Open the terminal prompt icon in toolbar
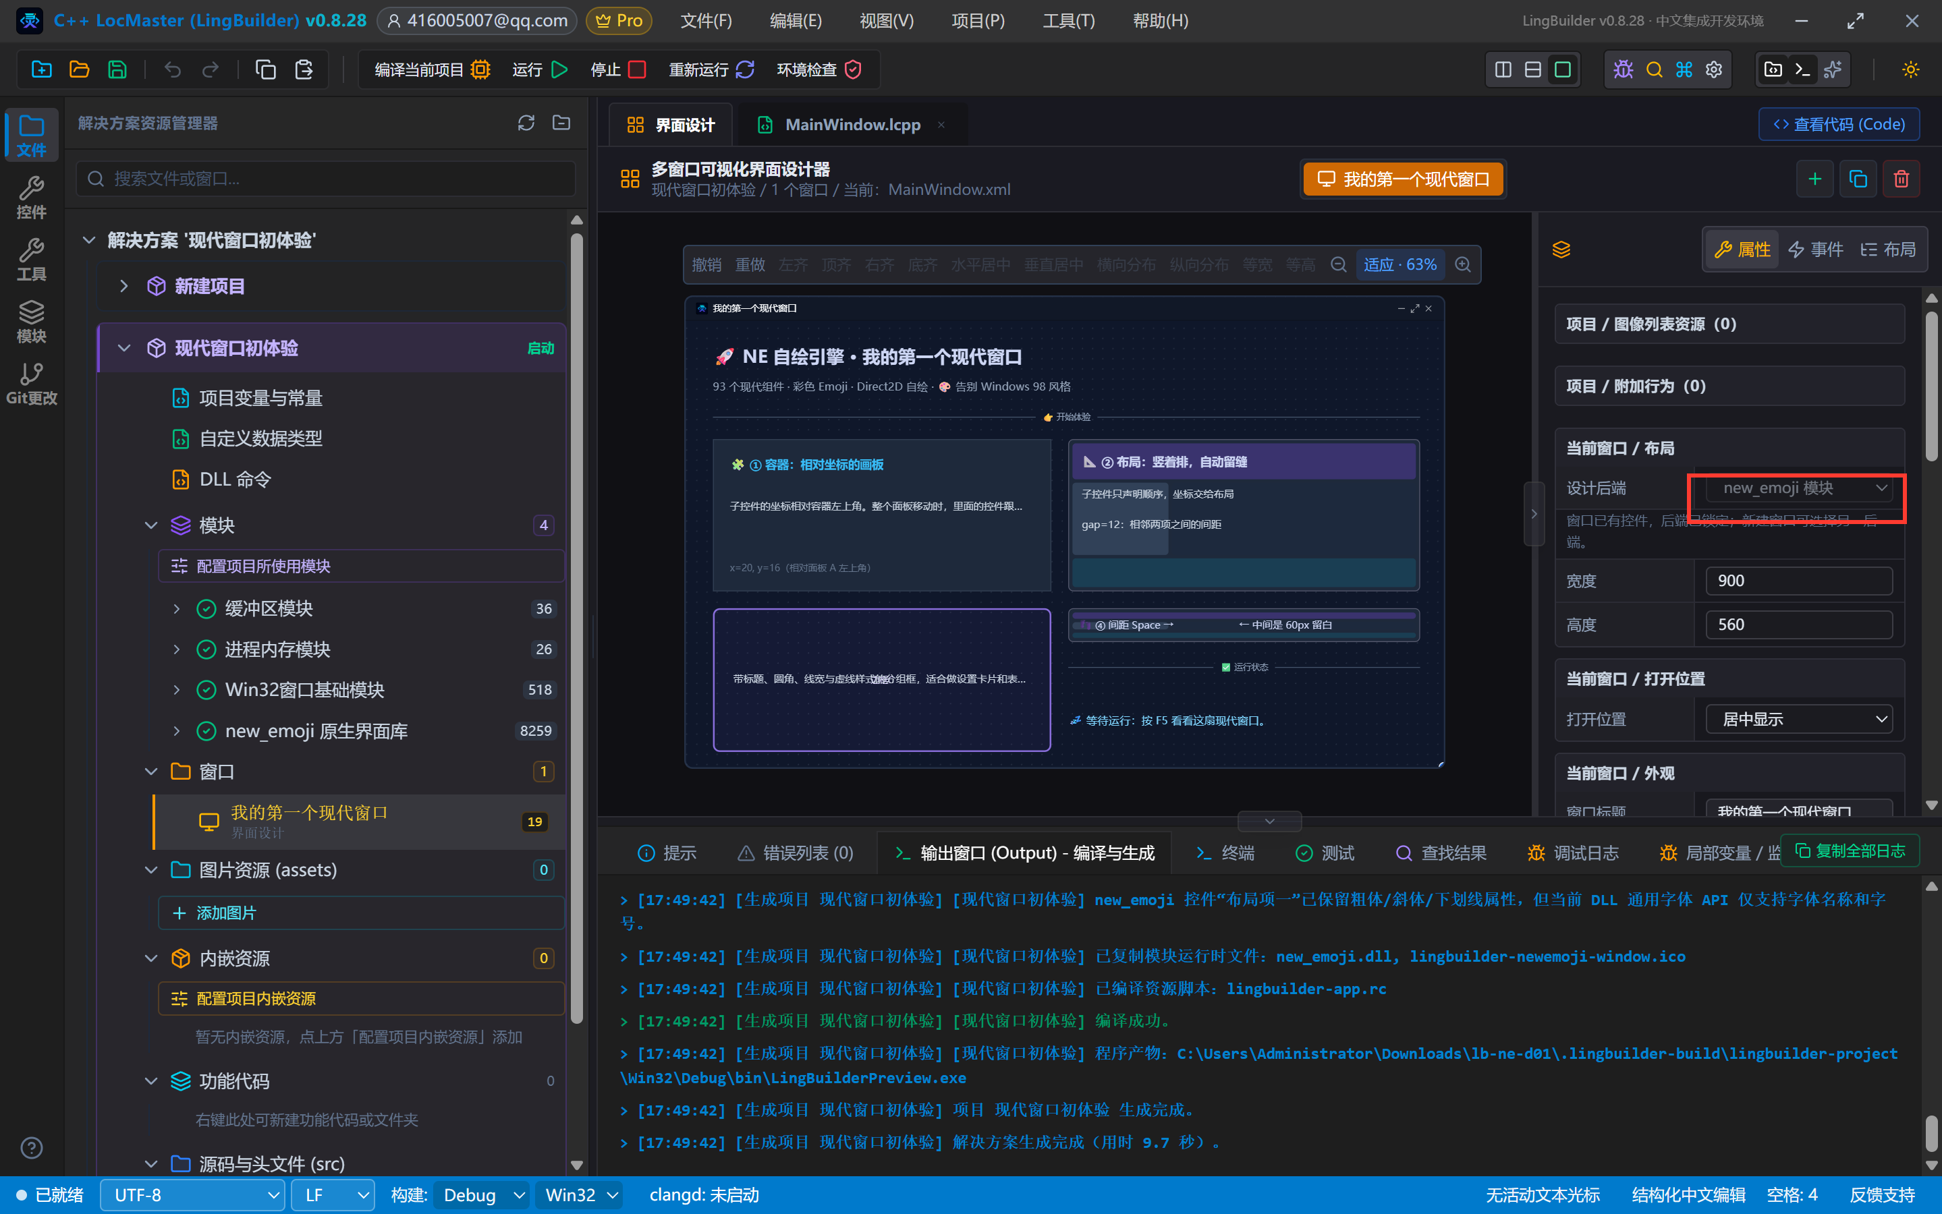This screenshot has width=1942, height=1214. point(1802,70)
